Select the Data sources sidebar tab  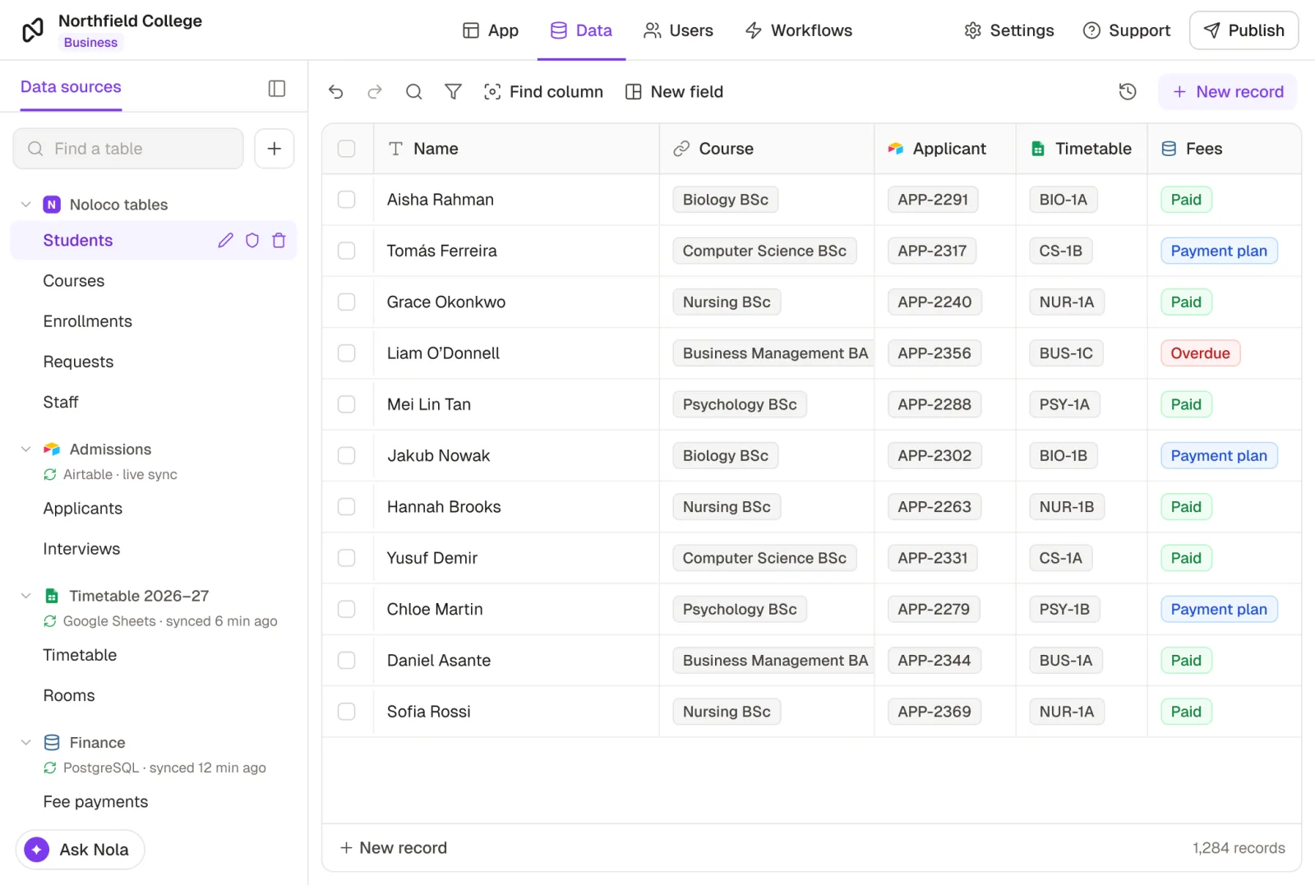click(71, 87)
